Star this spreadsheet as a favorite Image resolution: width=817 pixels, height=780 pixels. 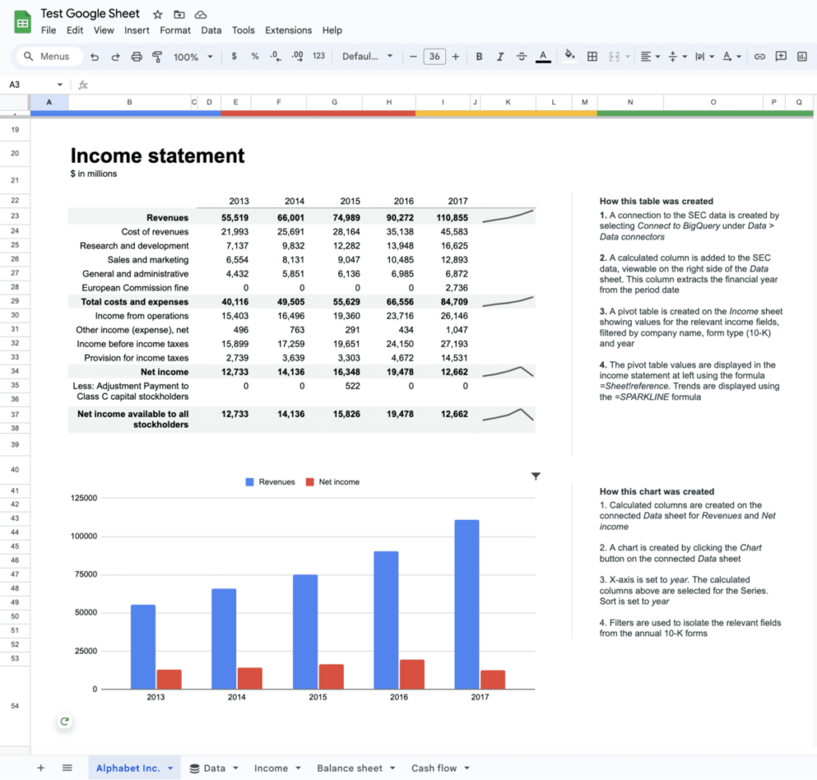(157, 14)
